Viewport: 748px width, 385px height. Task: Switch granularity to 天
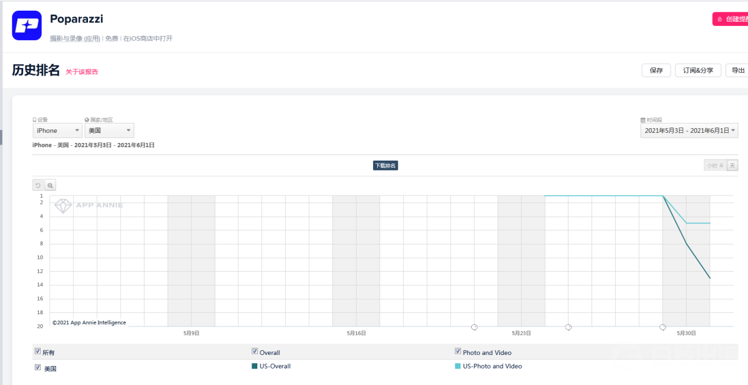point(733,166)
